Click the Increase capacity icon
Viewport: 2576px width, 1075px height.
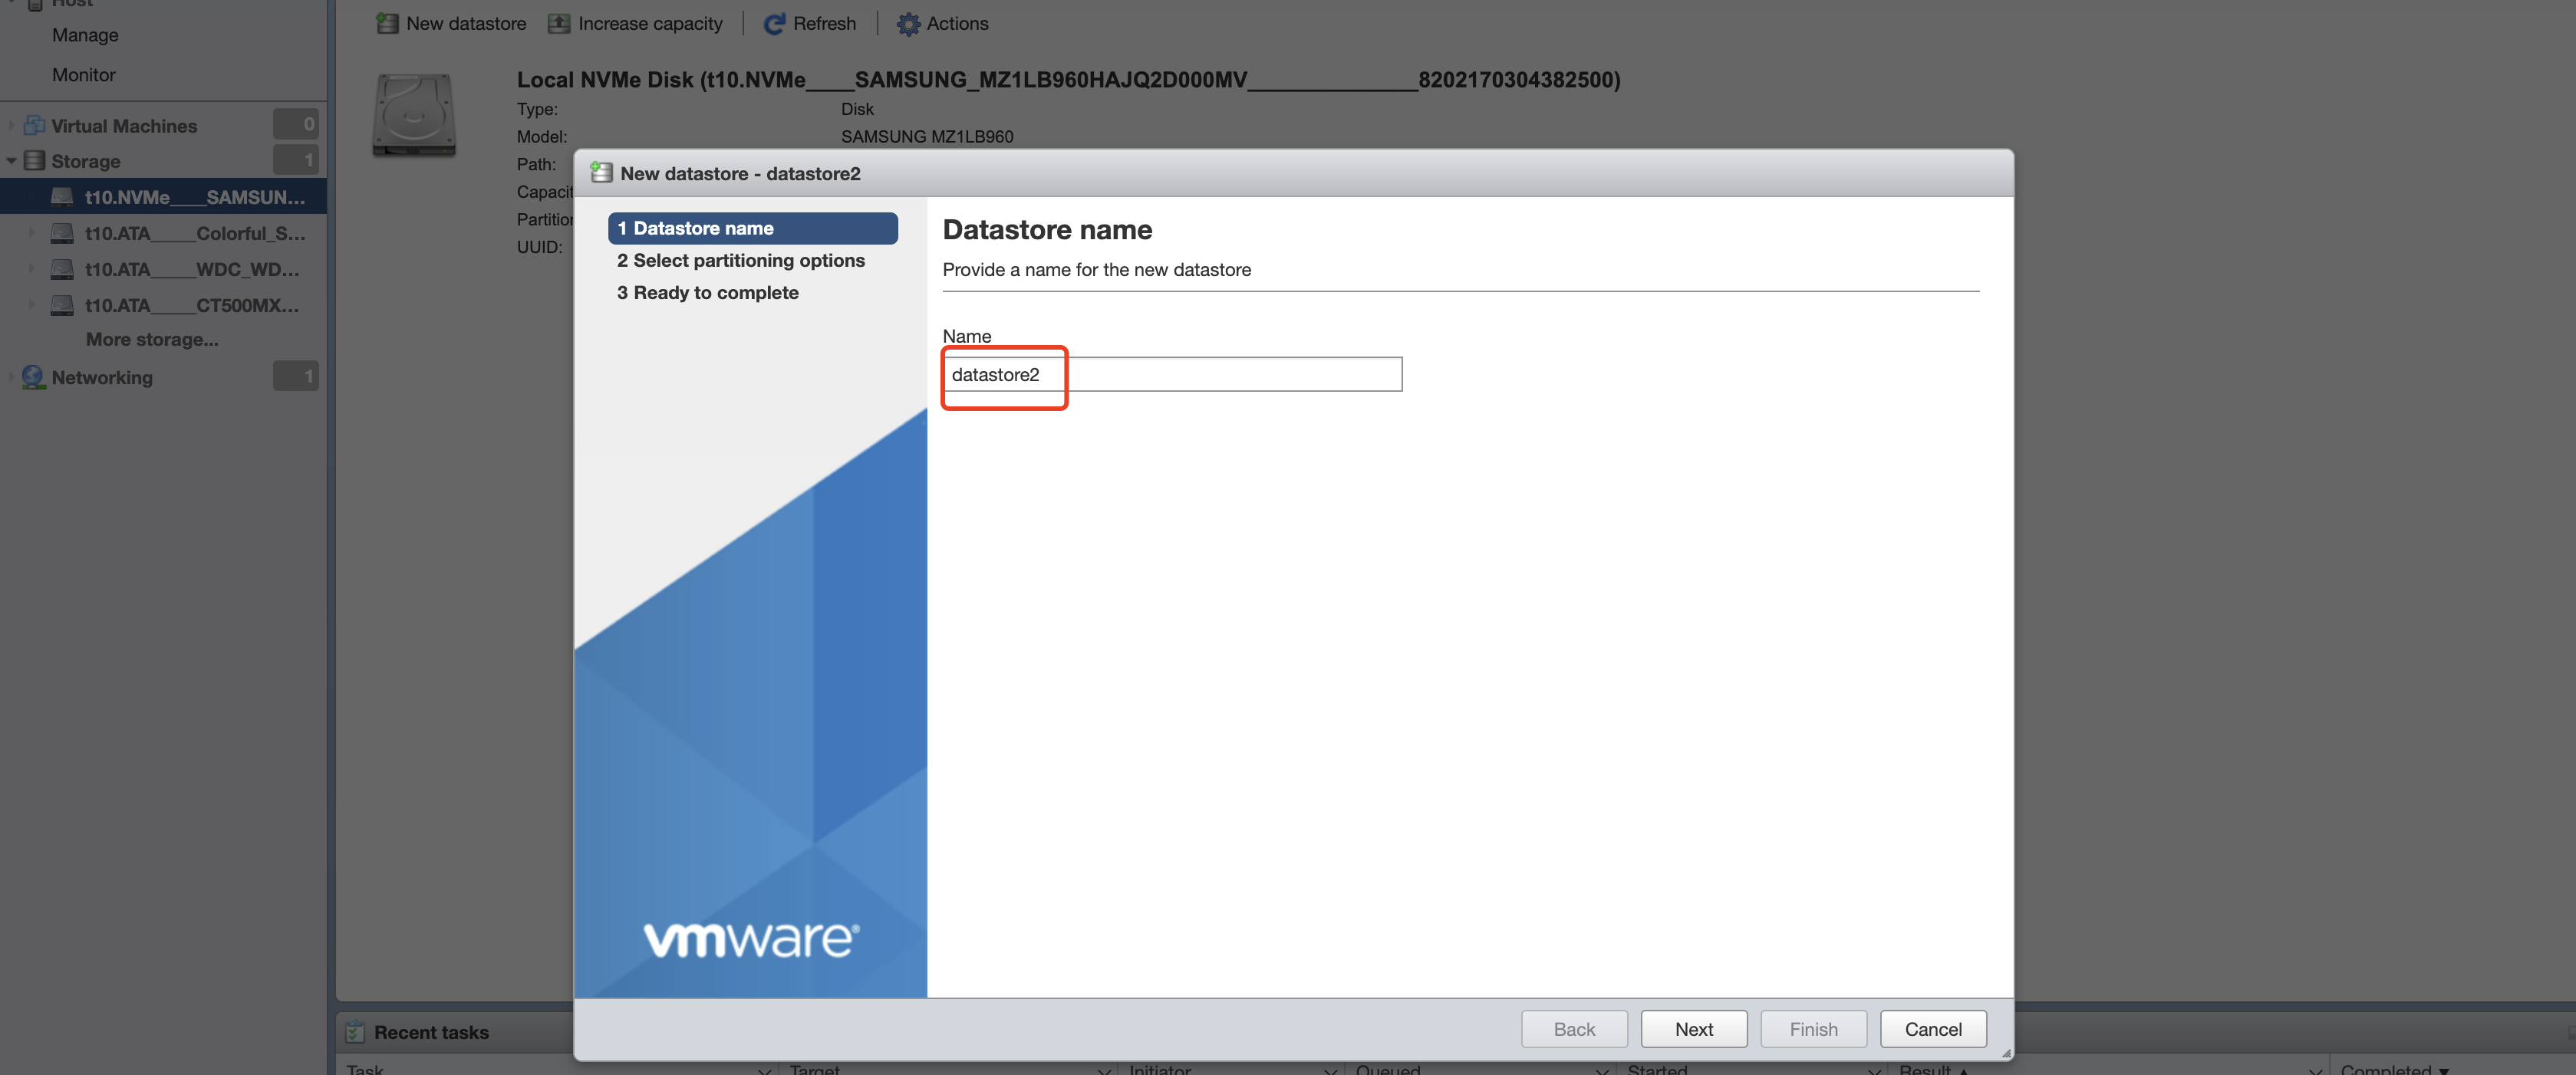click(x=559, y=23)
